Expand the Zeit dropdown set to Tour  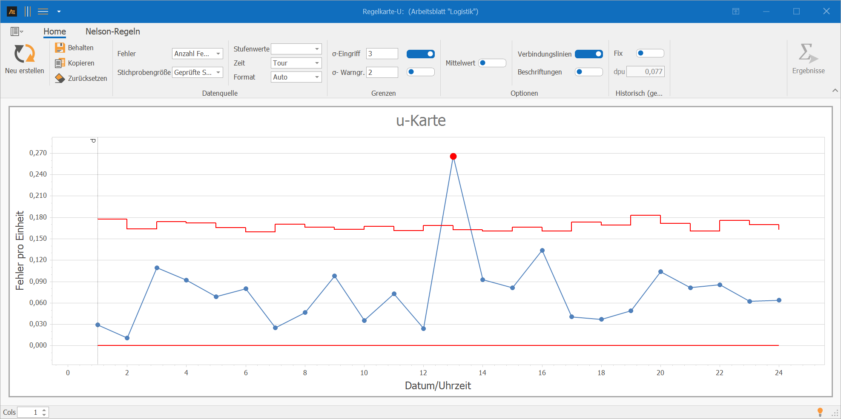pyautogui.click(x=296, y=63)
